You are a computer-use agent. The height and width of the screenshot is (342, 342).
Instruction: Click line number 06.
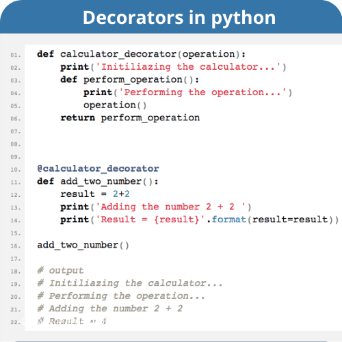click(16, 119)
